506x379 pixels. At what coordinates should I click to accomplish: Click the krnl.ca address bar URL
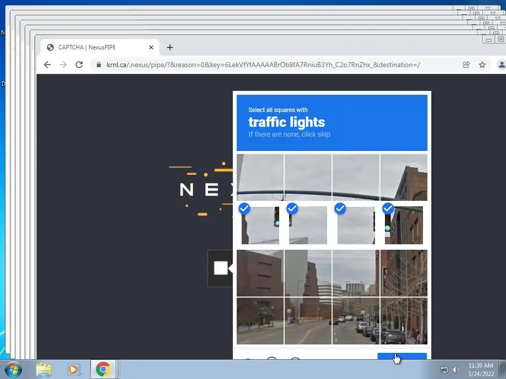pos(263,65)
